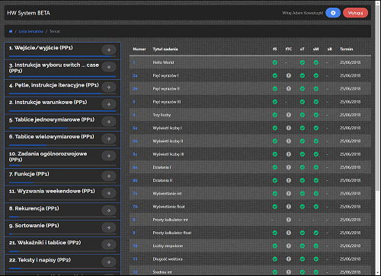Screen dimensions: 381x276
Task: Select topic 7. Funkcje (PP1)
Action: [x=29, y=174]
